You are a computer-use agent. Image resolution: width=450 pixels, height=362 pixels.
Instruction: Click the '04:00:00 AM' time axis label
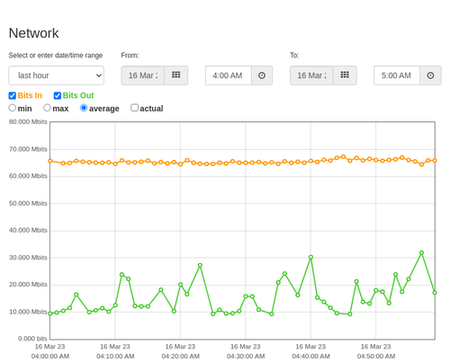coord(50,357)
